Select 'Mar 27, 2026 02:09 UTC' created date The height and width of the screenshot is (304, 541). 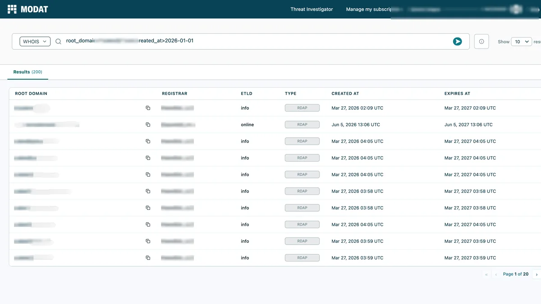point(358,108)
